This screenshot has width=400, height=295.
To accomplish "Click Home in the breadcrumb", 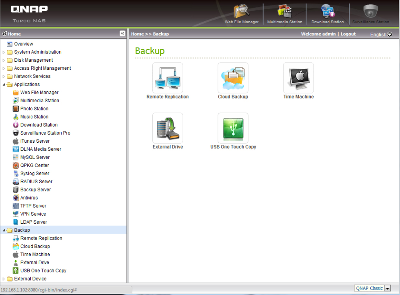I will click(137, 34).
